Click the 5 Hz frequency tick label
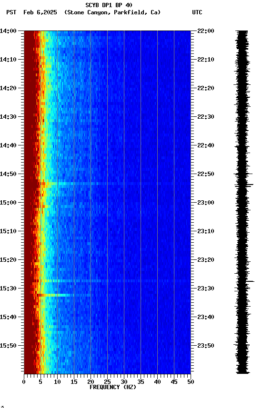263x412 pixels. pyautogui.click(x=40, y=382)
